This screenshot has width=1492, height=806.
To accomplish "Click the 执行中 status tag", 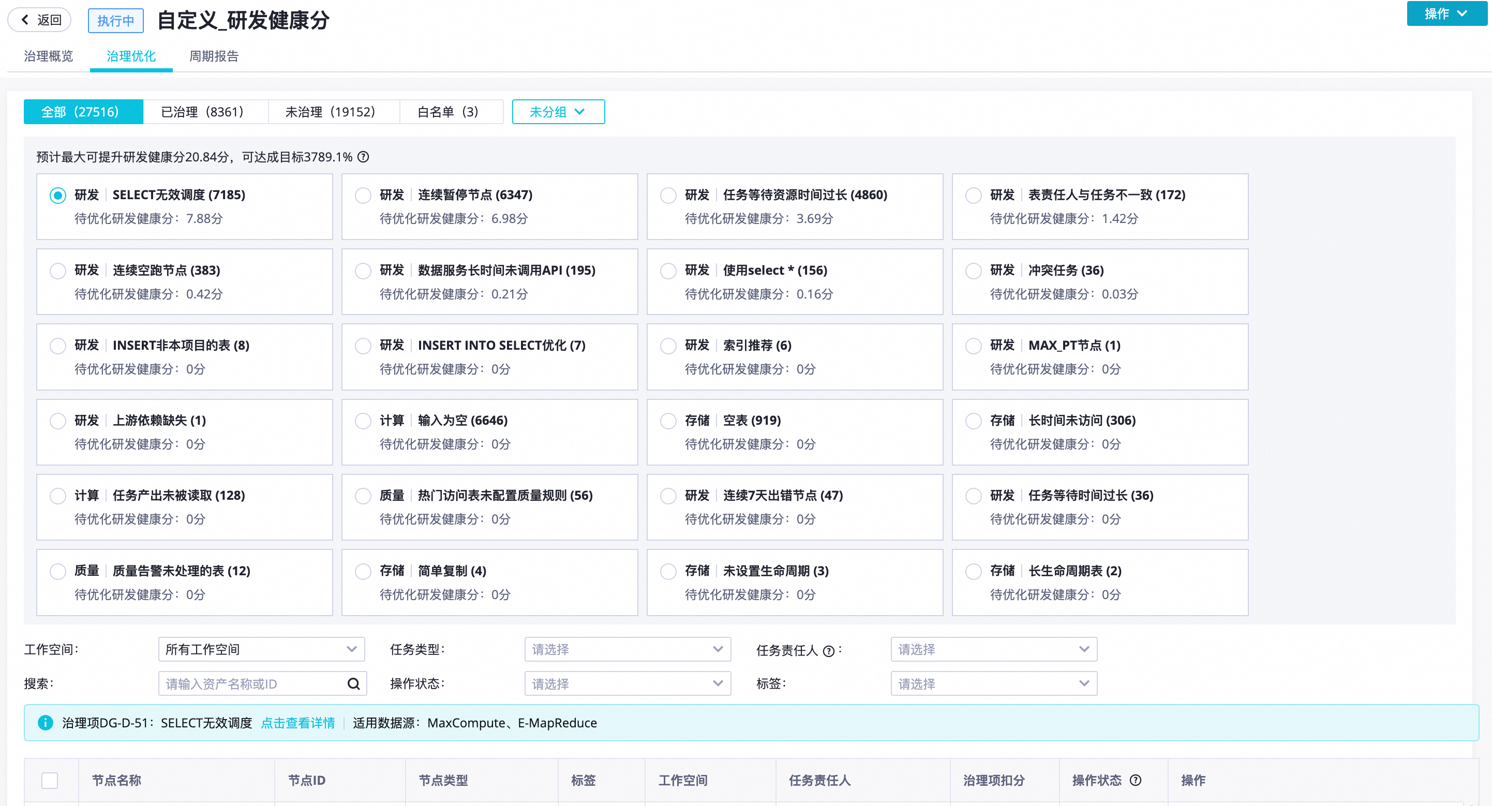I will (x=116, y=20).
